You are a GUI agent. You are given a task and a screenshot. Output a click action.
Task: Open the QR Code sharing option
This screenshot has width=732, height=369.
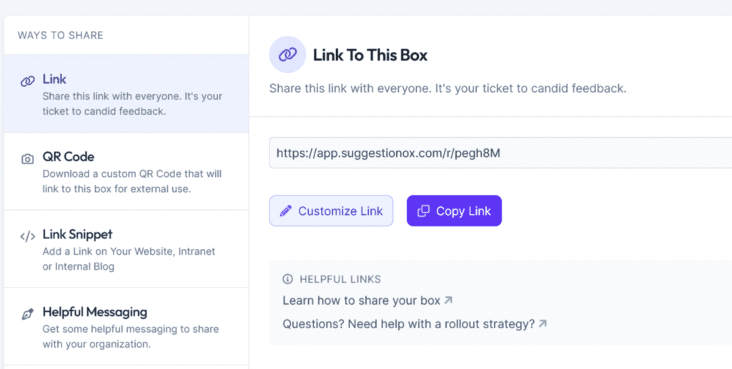click(x=126, y=171)
